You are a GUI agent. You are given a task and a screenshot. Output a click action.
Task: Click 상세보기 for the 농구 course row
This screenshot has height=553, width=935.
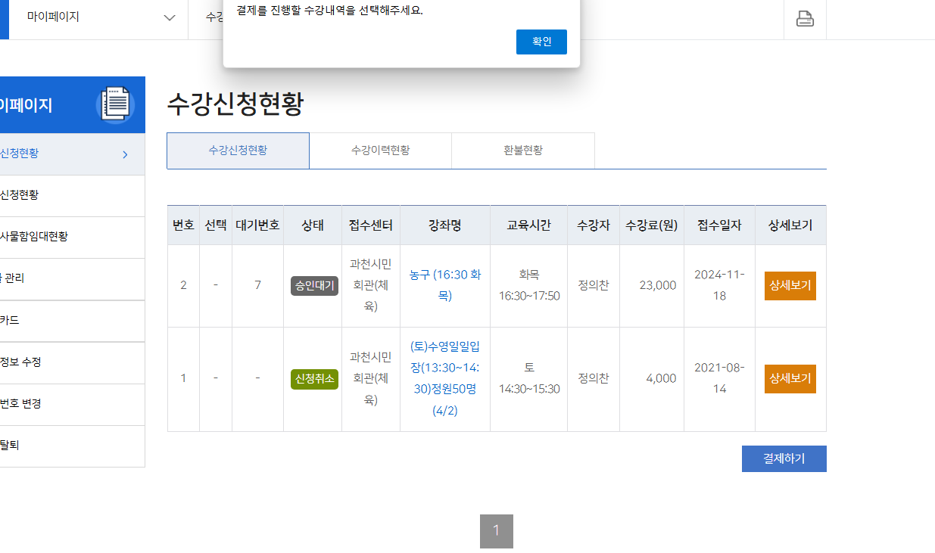click(x=790, y=286)
